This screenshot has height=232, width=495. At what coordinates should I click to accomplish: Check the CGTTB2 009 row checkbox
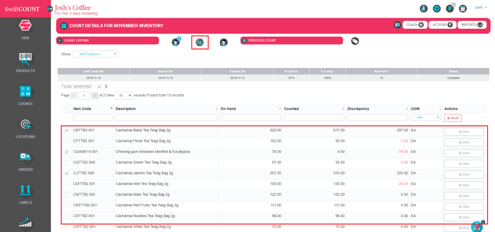67,163
